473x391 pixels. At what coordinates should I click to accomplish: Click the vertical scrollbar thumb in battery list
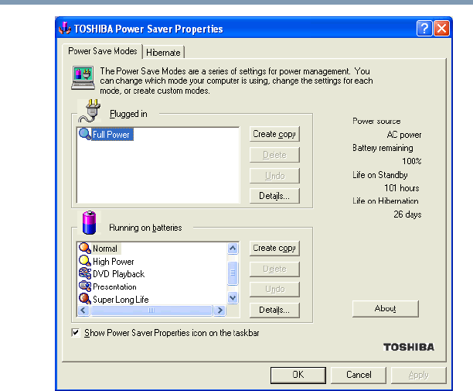click(233, 273)
